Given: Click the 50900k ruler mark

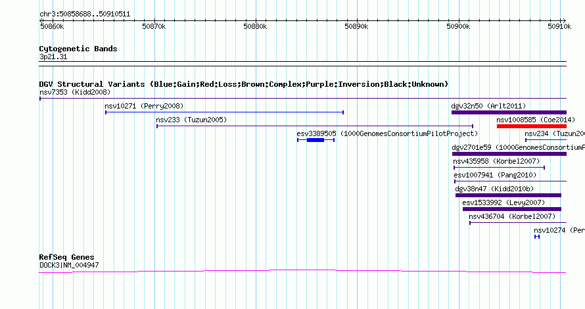Looking at the screenshot, I should (458, 26).
